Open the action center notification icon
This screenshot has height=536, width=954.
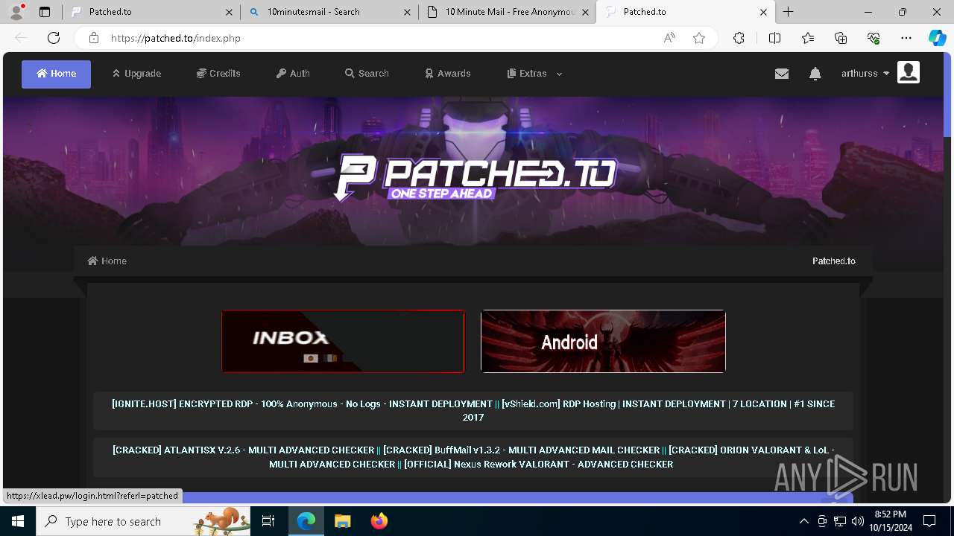pyautogui.click(x=929, y=521)
